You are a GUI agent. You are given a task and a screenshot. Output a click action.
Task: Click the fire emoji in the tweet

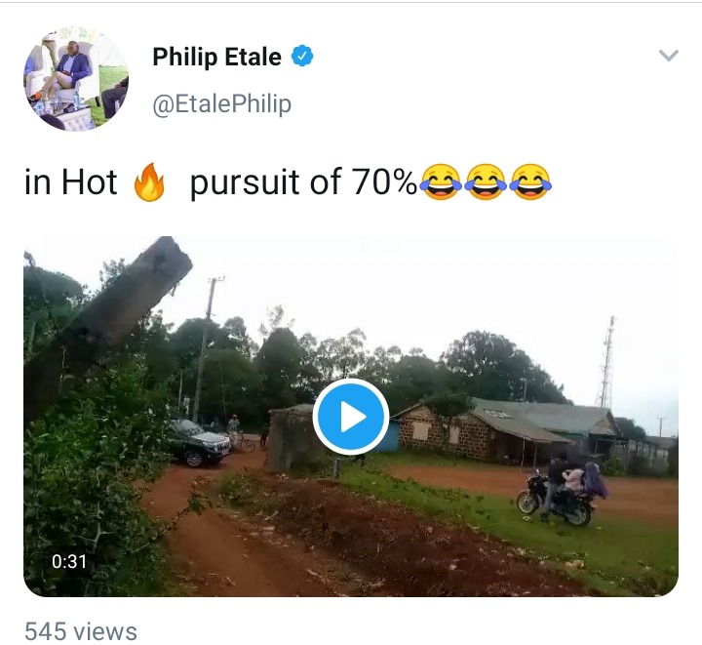pos(149,181)
